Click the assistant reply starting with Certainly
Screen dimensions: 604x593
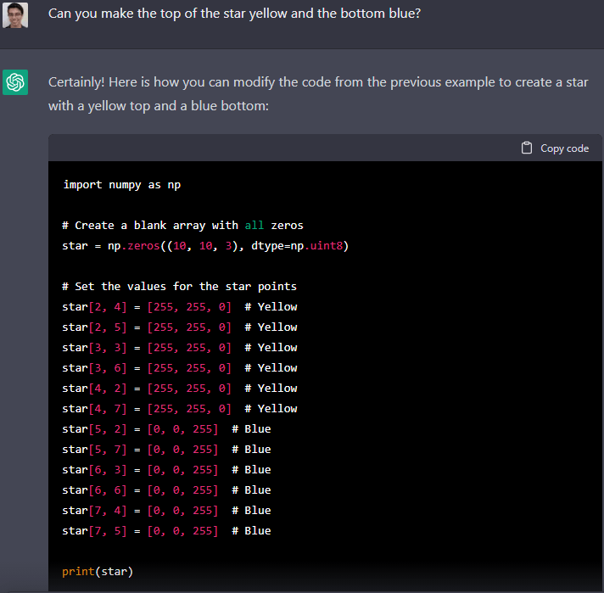317,94
